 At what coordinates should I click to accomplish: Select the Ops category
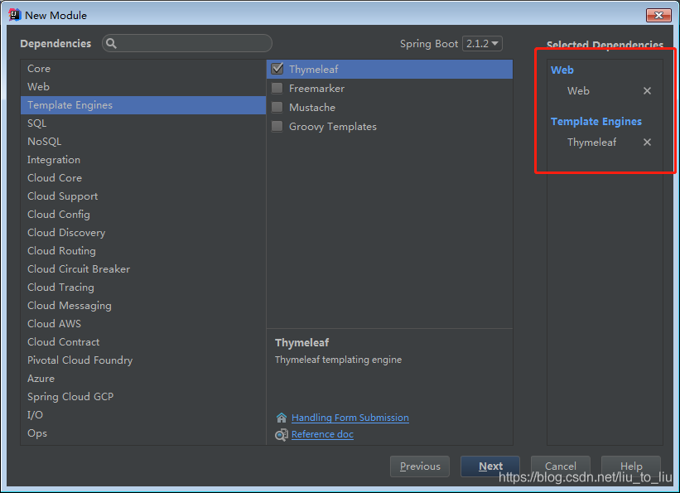pyautogui.click(x=143, y=433)
